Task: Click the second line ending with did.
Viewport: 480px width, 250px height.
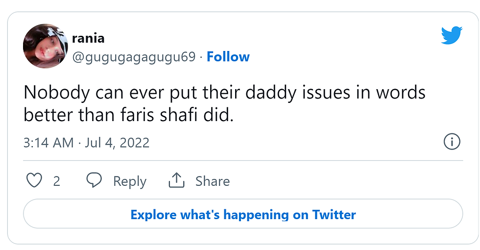Action: 128,115
